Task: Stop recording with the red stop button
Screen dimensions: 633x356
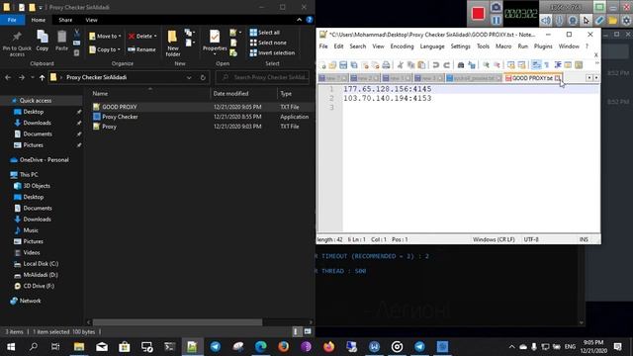Action: pos(478,13)
